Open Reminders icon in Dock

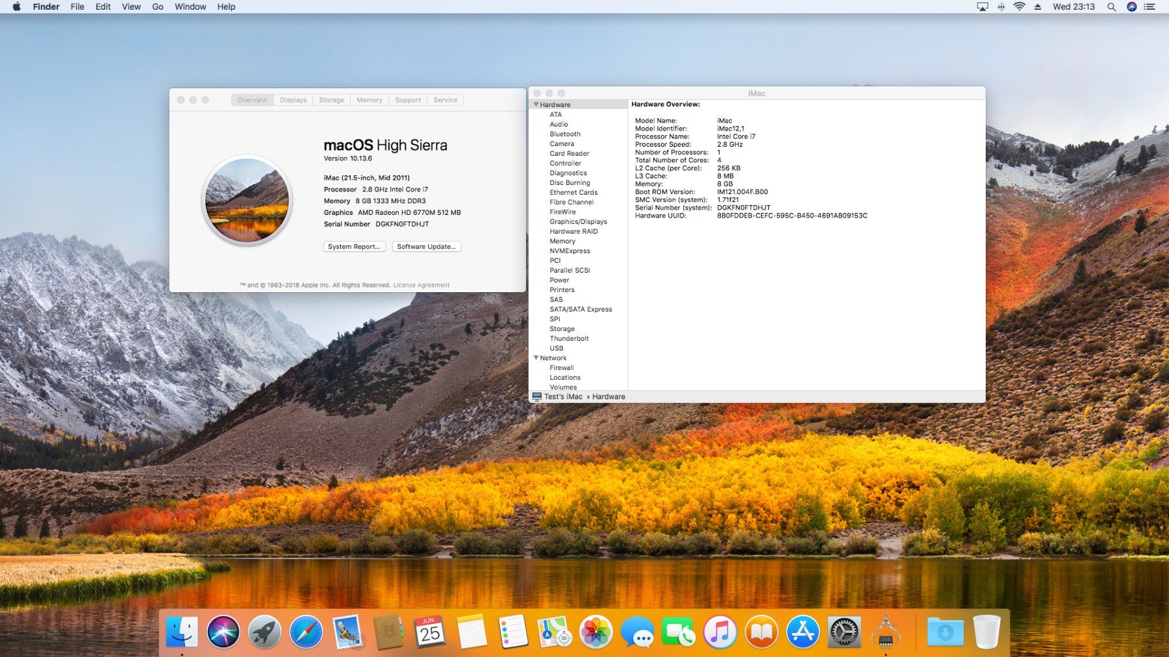(513, 632)
